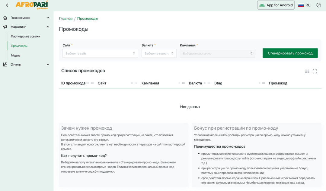Click Валюта column drag handle
The width and height of the screenshot is (326, 191).
(209, 83)
